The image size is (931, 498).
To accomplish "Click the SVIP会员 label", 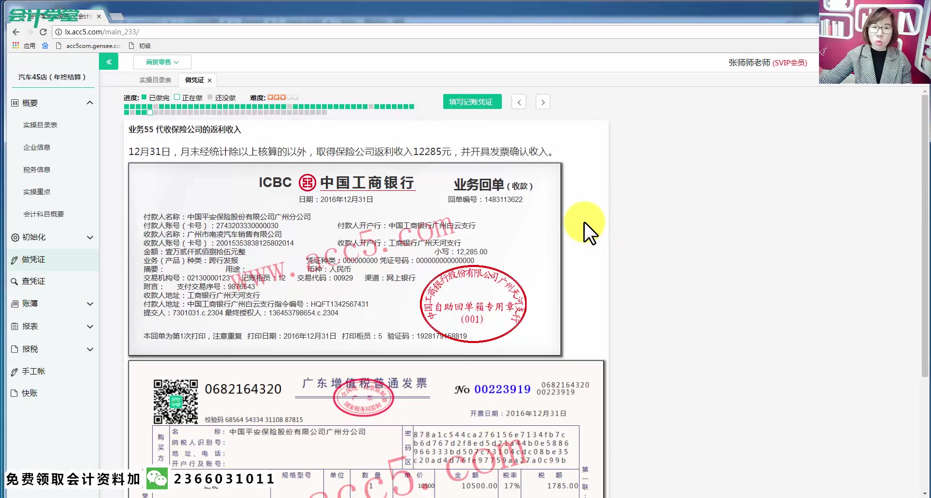I will (790, 63).
